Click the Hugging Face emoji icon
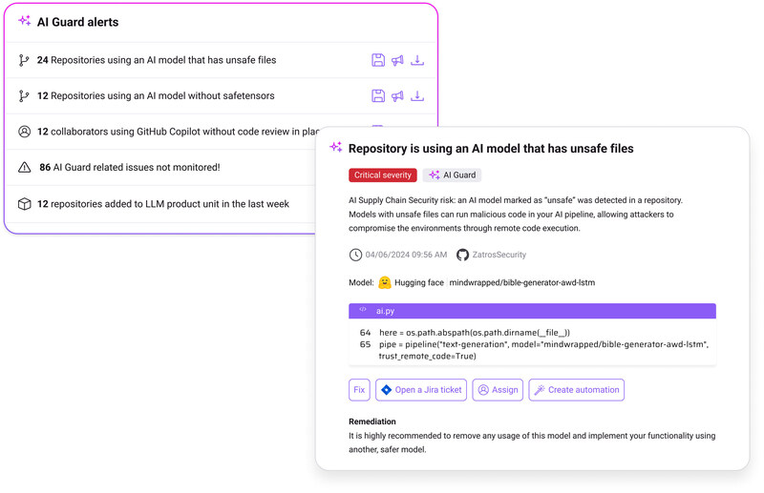The width and height of the screenshot is (764, 493). pyautogui.click(x=385, y=282)
